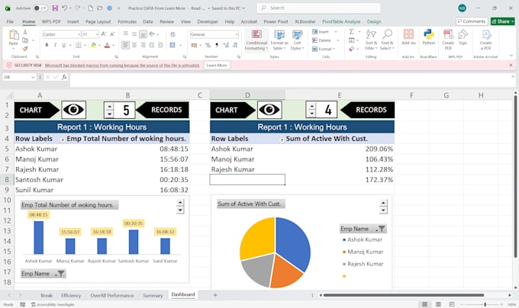This screenshot has height=308, width=519.
Task: Click the Percent Style icon
Action: click(x=208, y=45)
